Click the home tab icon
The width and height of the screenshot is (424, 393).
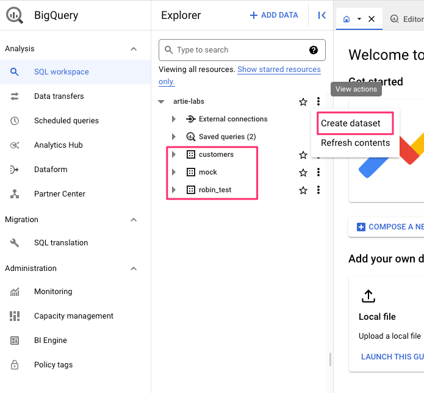(x=347, y=19)
